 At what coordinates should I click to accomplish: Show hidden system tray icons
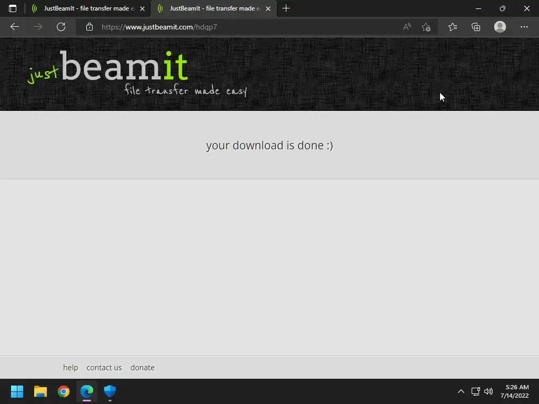(x=461, y=391)
